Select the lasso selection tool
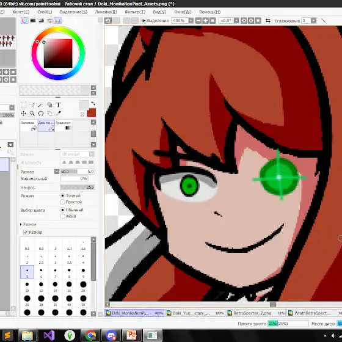The height and width of the screenshot is (342, 342). tap(32, 104)
